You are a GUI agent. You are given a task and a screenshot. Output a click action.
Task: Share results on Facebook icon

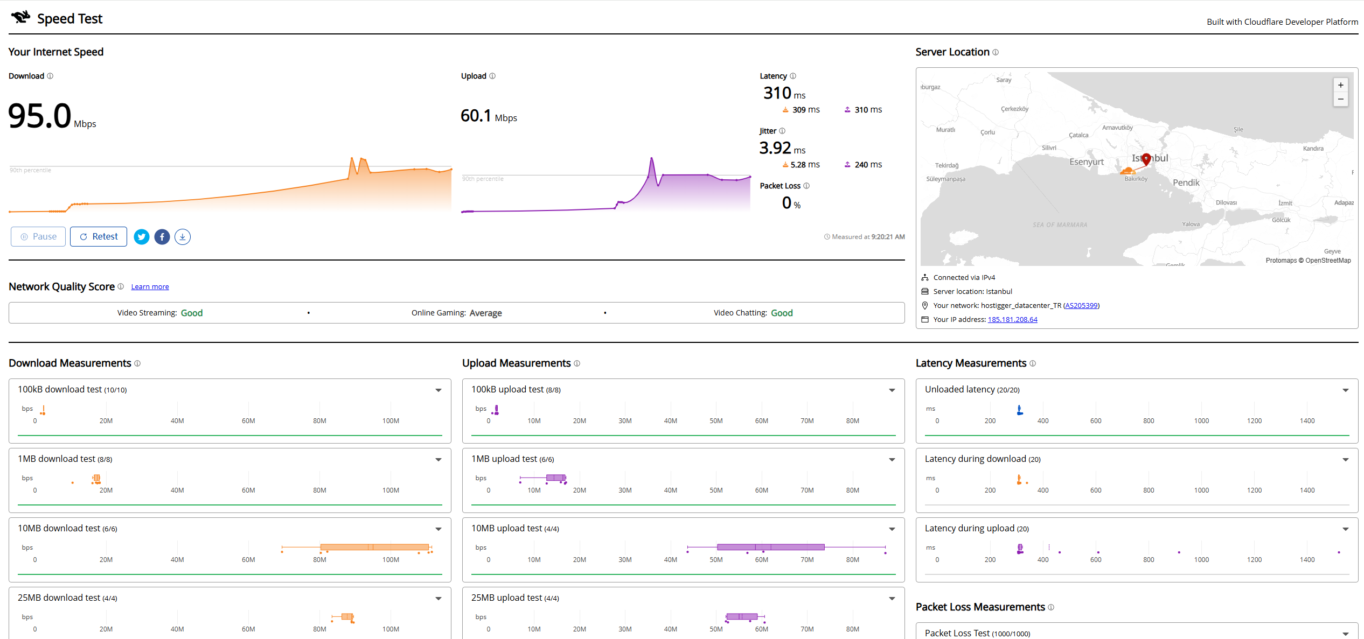click(162, 237)
